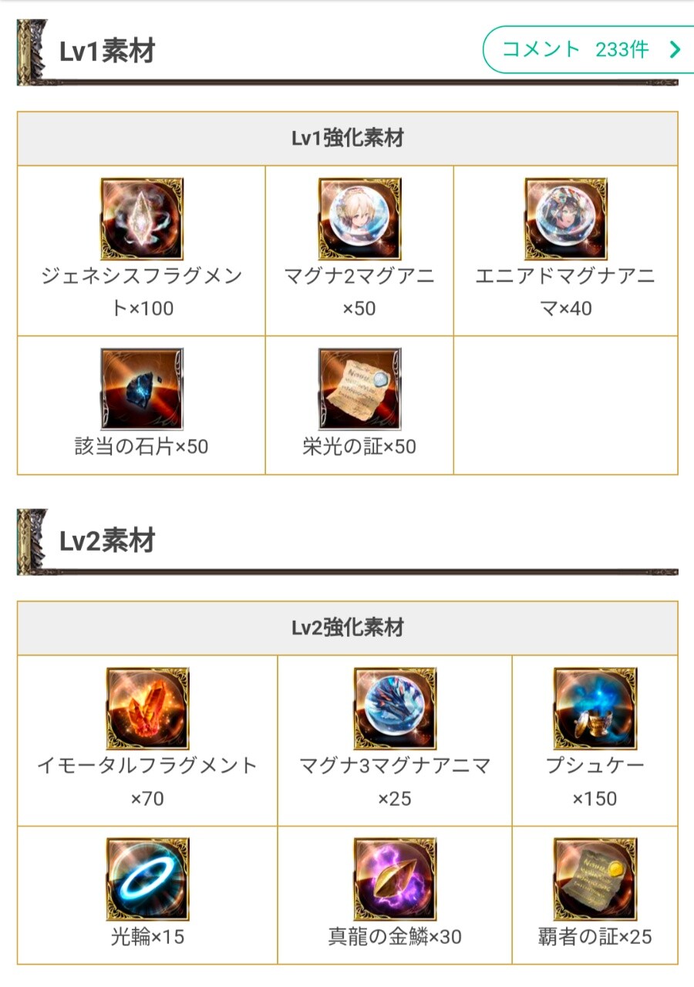This screenshot has width=694, height=987.
Task: Click the イモータルフラグメント ×70 text label
Action: pyautogui.click(x=147, y=782)
